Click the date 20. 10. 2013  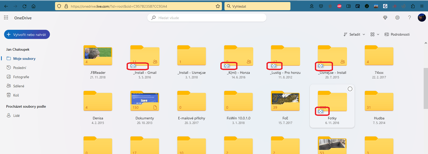pyautogui.click(x=145, y=123)
